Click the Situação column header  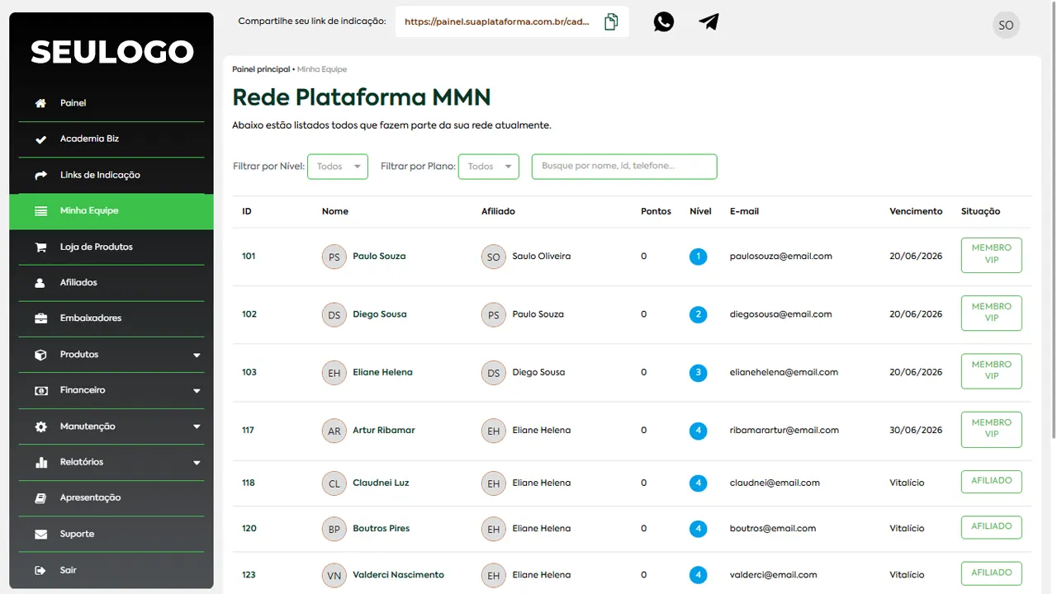coord(980,211)
